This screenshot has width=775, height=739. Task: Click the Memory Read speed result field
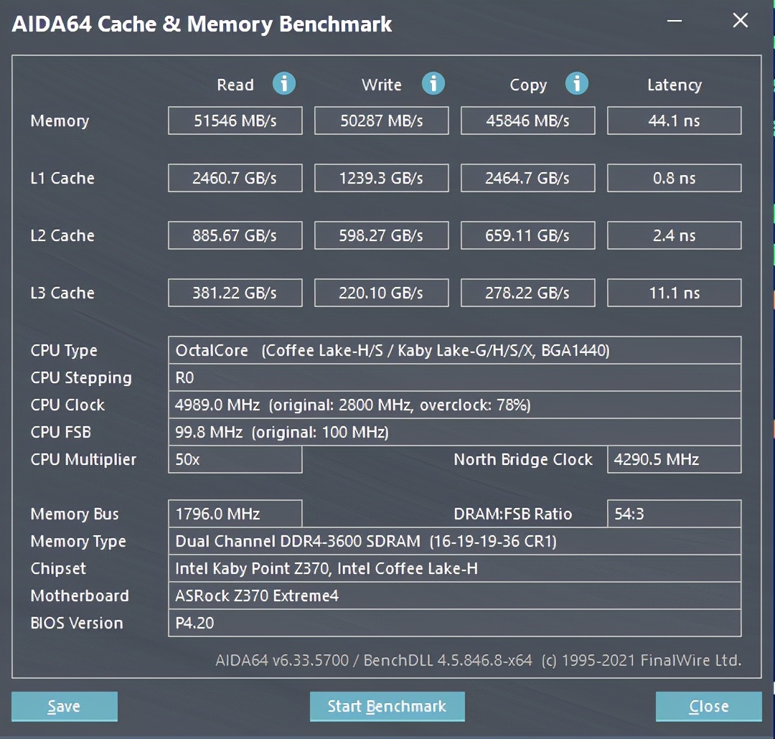(x=235, y=121)
